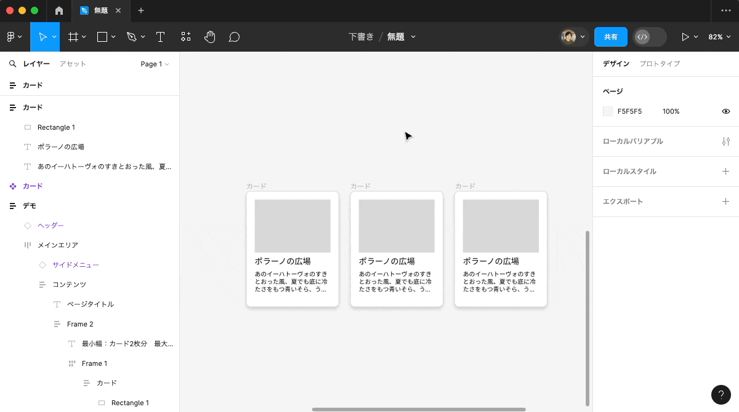Click the 共有 share button
The image size is (739, 412).
(610, 37)
